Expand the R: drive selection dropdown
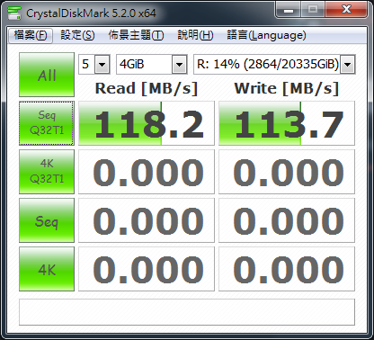Viewport: 374px width, 340px height. 274,64
